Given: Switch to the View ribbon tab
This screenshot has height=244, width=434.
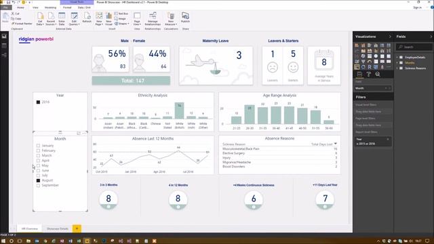Looking at the screenshot, I should point(35,7).
